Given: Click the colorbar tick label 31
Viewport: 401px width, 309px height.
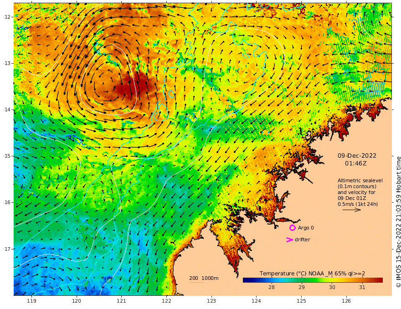Looking at the screenshot, I should 362,287.
